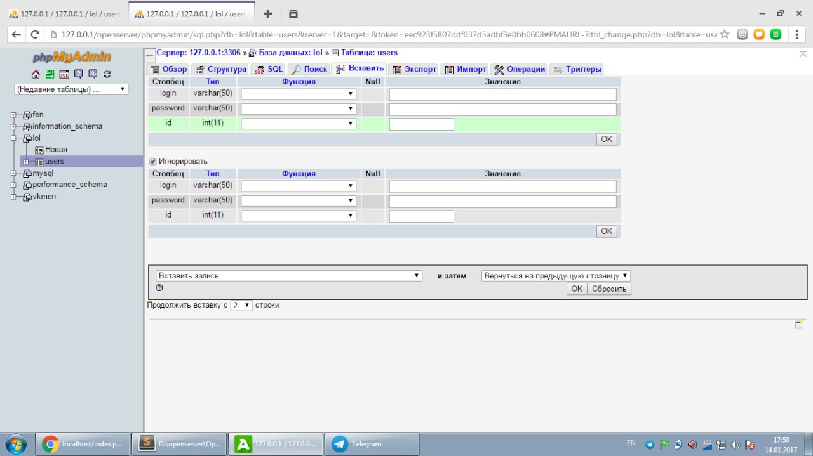This screenshot has height=456, width=813.
Task: Open phpMyAdmin home icon in sidebar
Action: pyautogui.click(x=36, y=74)
